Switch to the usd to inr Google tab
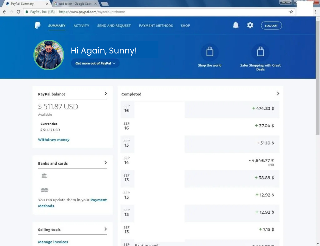This screenshot has height=246, width=320. pyautogui.click(x=75, y=4)
